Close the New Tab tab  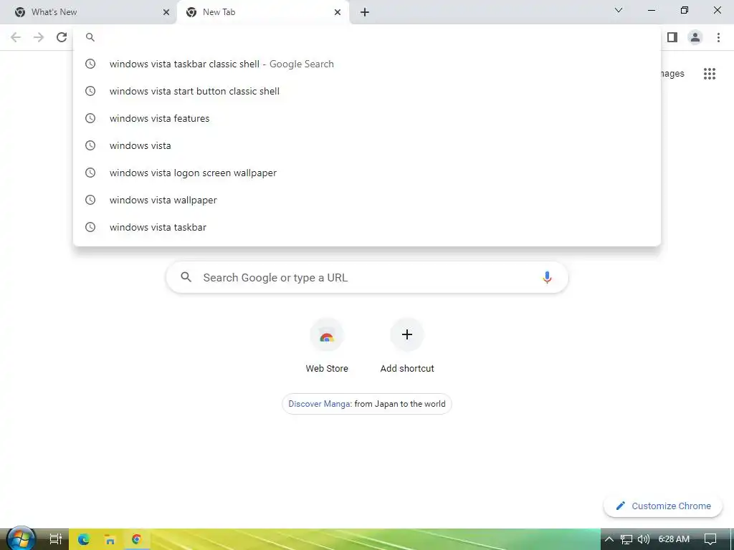click(x=338, y=12)
